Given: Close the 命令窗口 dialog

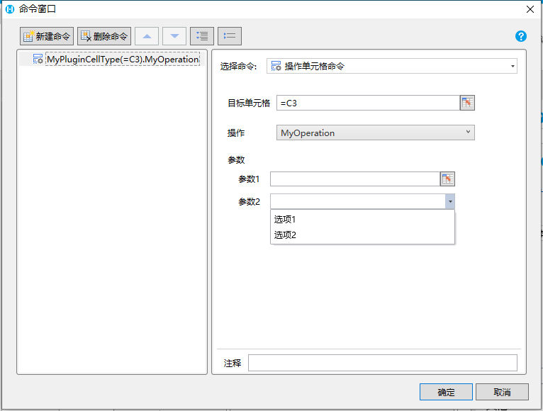Looking at the screenshot, I should [530, 9].
